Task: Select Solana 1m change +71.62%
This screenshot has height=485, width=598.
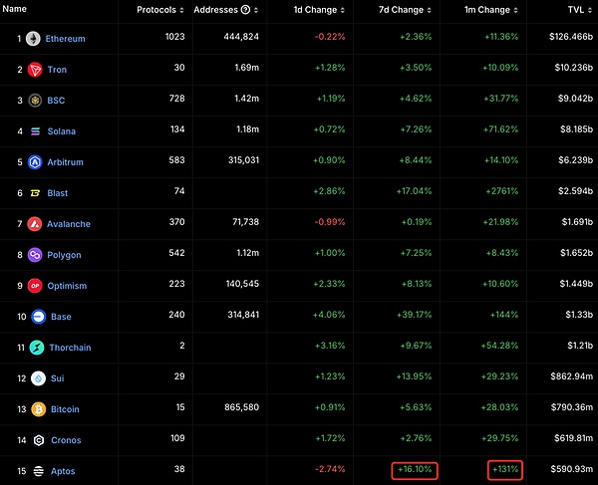Action: click(x=500, y=129)
